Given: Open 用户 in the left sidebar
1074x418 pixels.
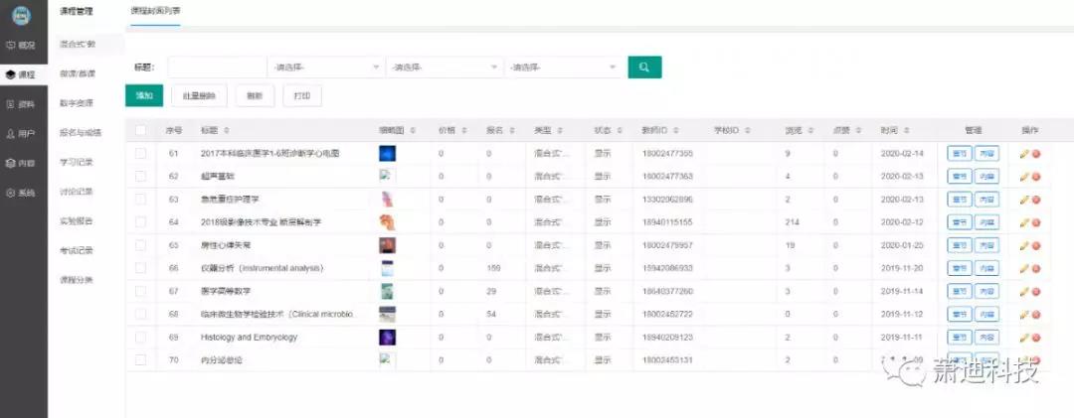Looking at the screenshot, I should pyautogui.click(x=22, y=133).
